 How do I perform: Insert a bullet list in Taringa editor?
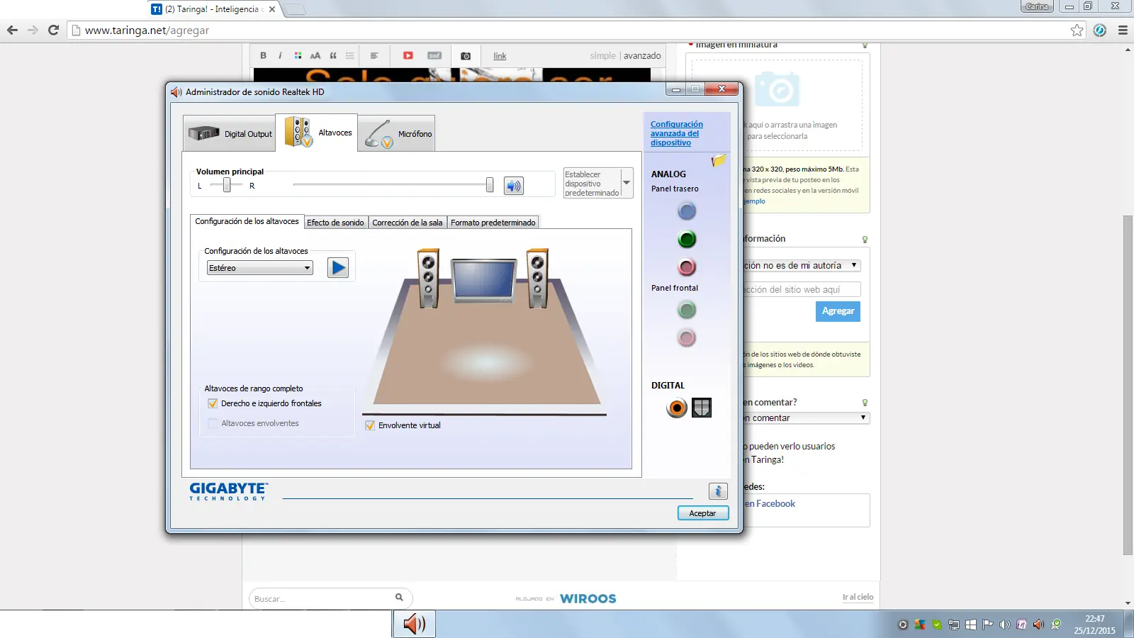350,55
